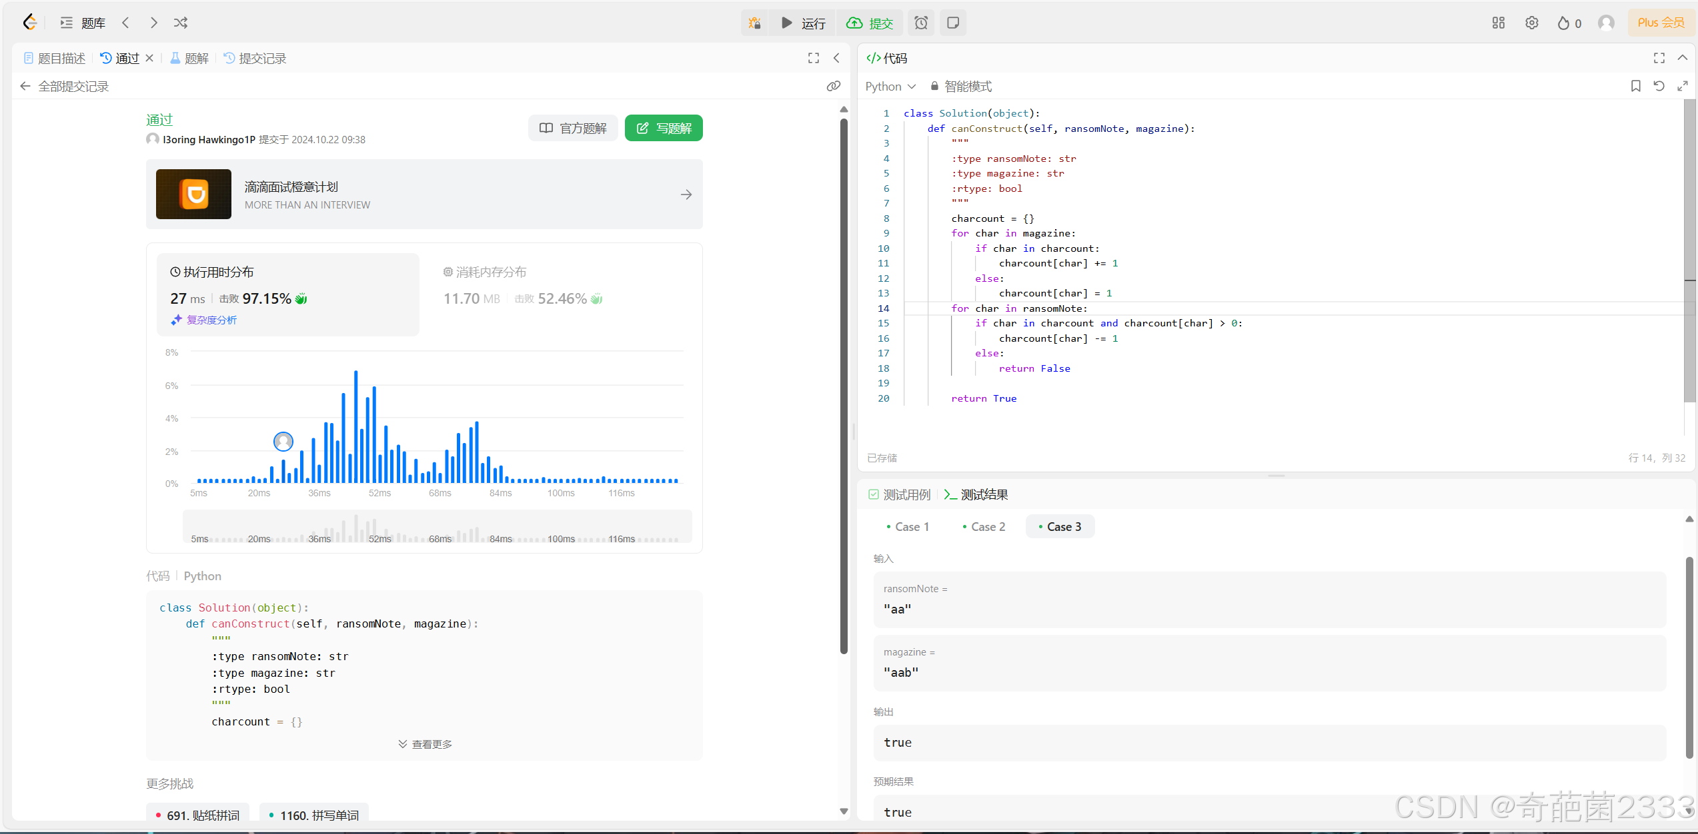Click the debug bug icon in toolbar

(x=754, y=23)
